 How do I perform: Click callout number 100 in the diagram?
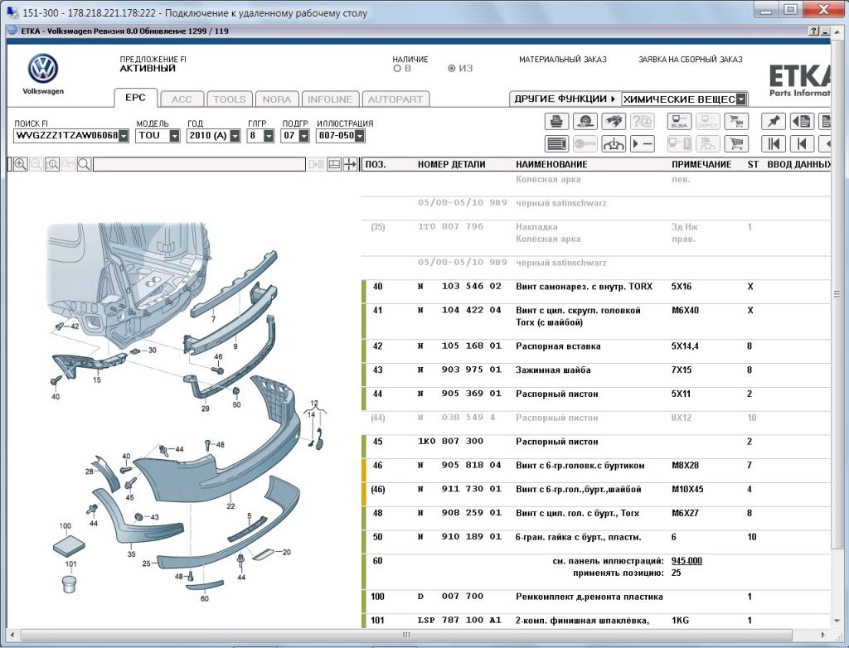pos(65,525)
